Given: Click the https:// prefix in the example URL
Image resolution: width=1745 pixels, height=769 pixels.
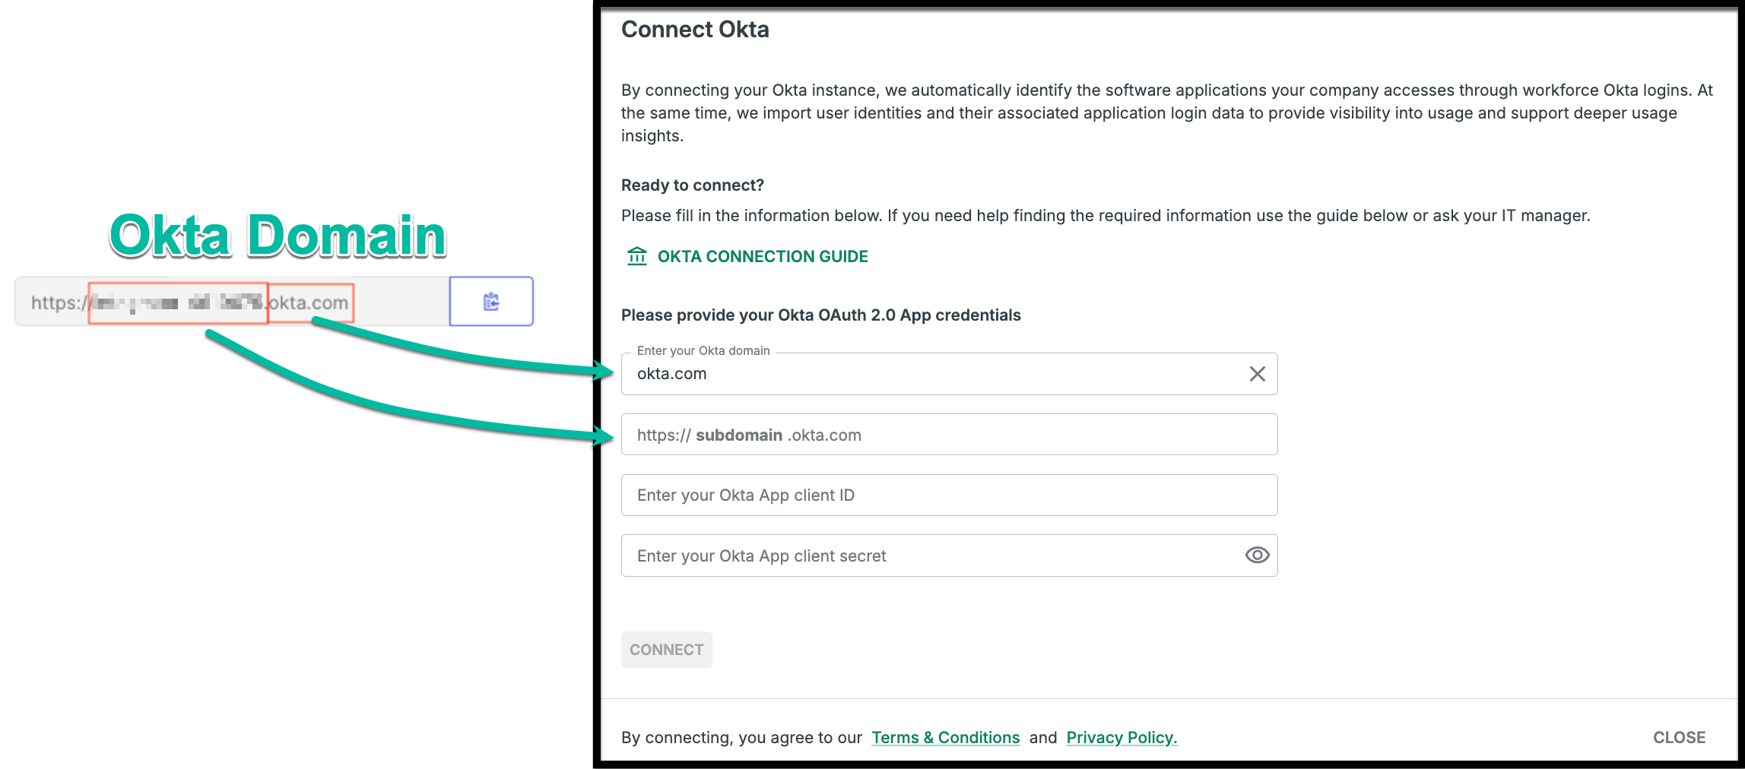Looking at the screenshot, I should [56, 303].
